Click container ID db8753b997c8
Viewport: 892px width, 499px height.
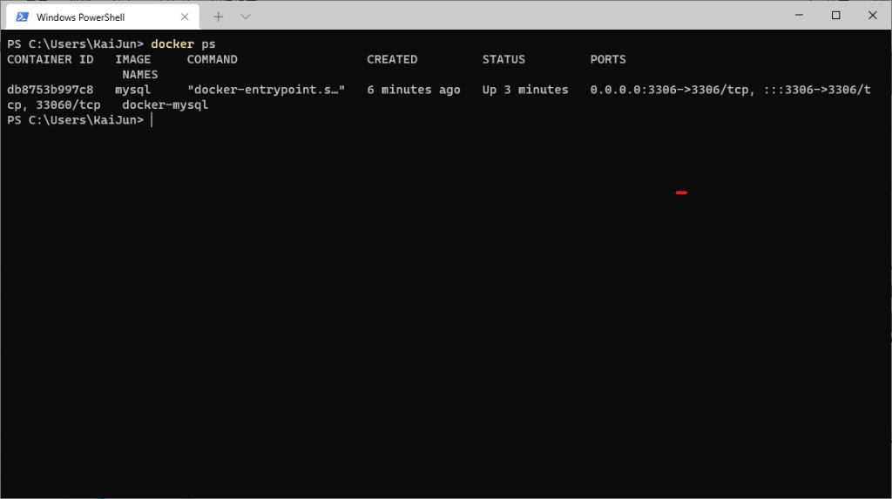[50, 90]
